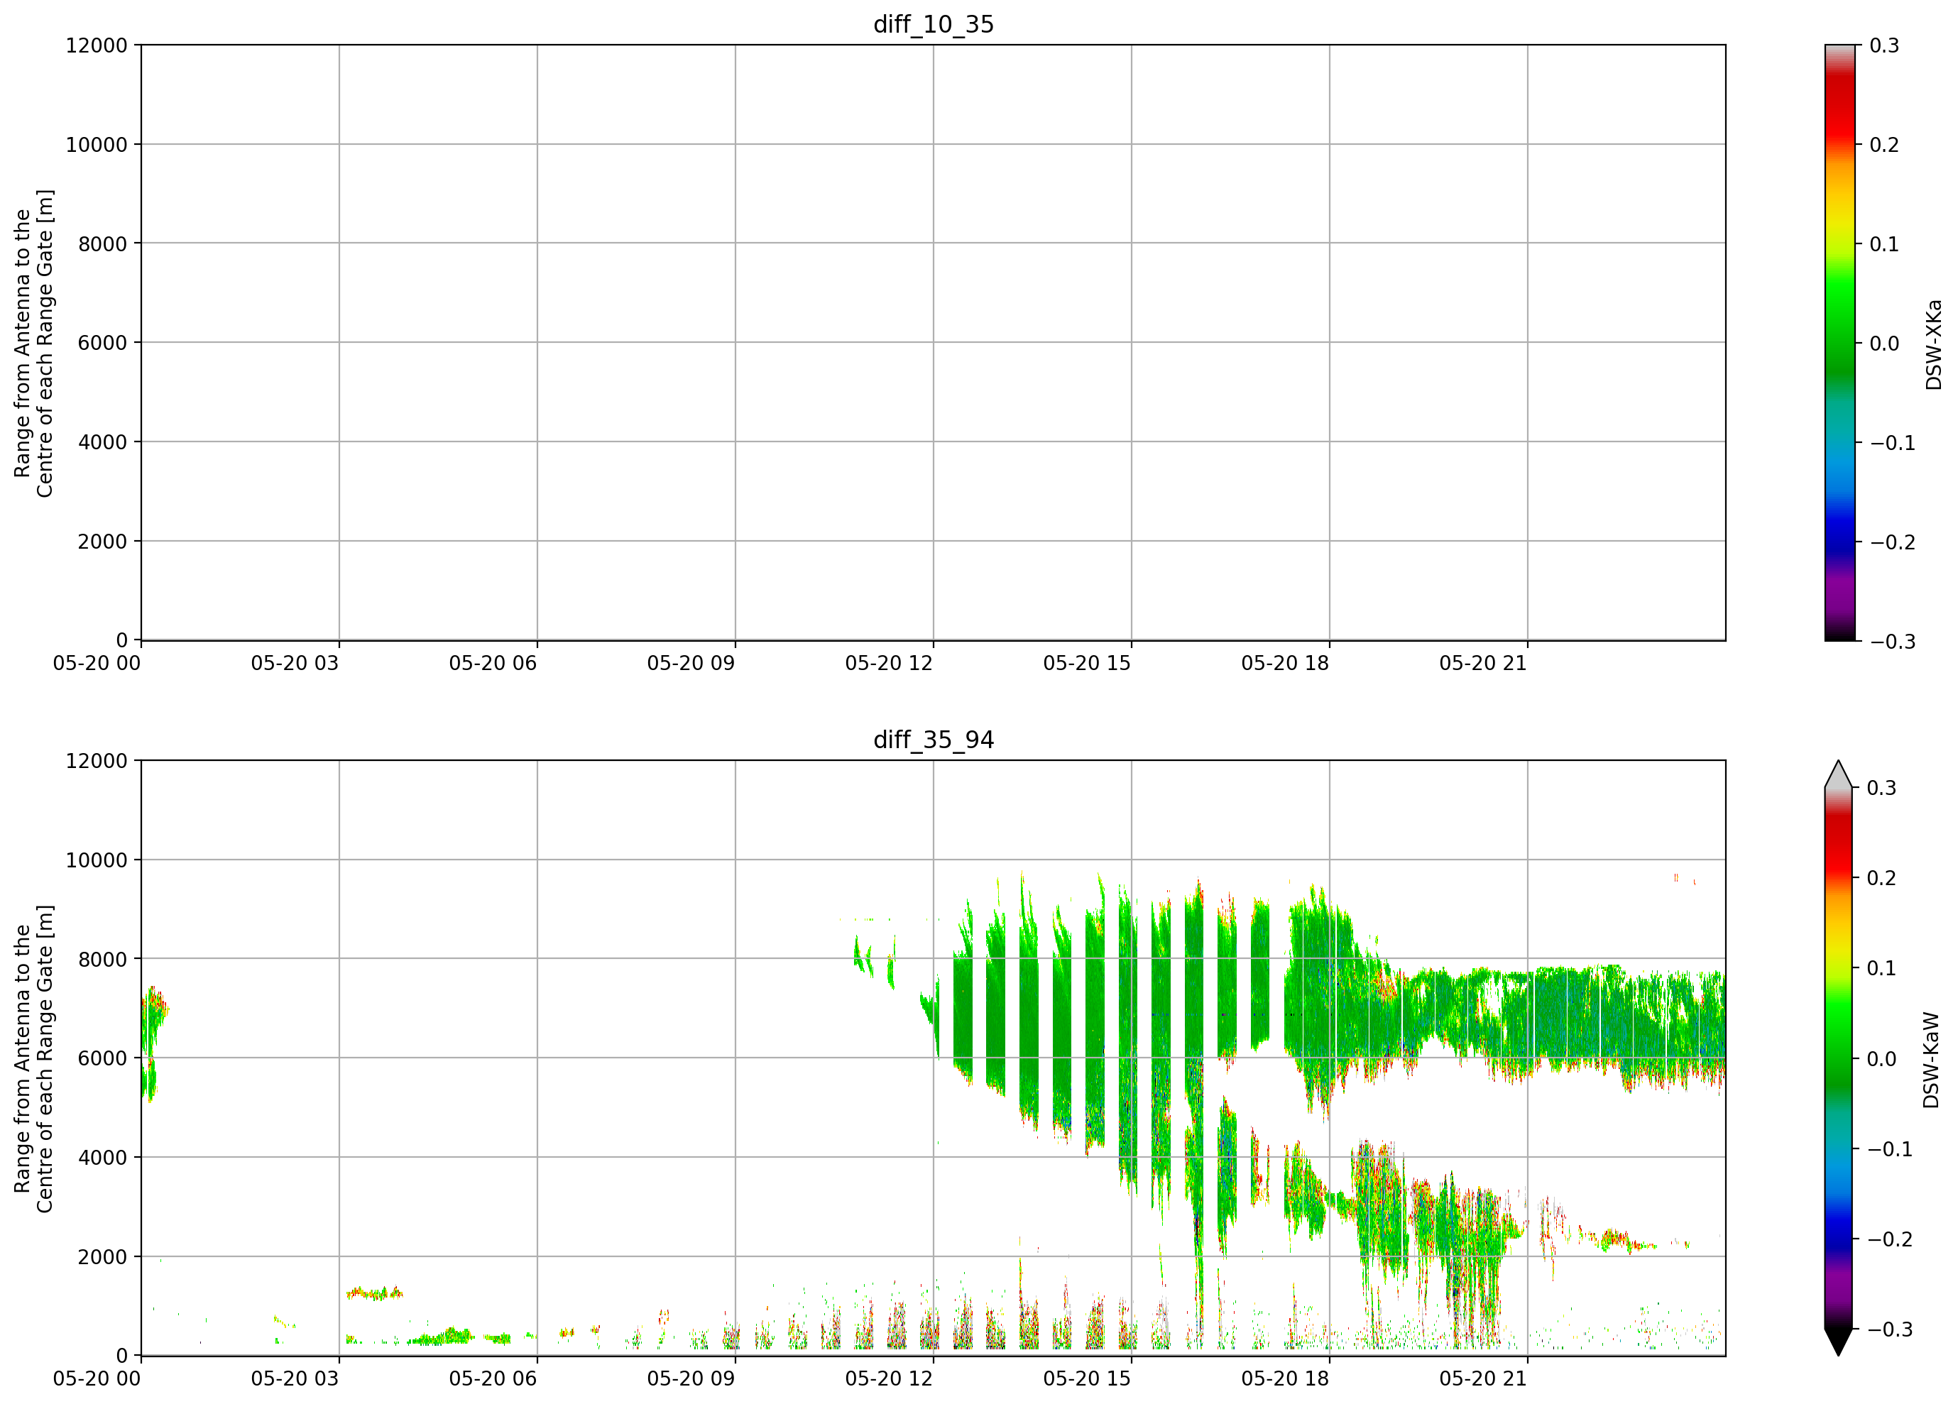Viewport: 1958px width, 1404px height.
Task: Click the bottom plot's y-axis range label
Action: 33,1058
